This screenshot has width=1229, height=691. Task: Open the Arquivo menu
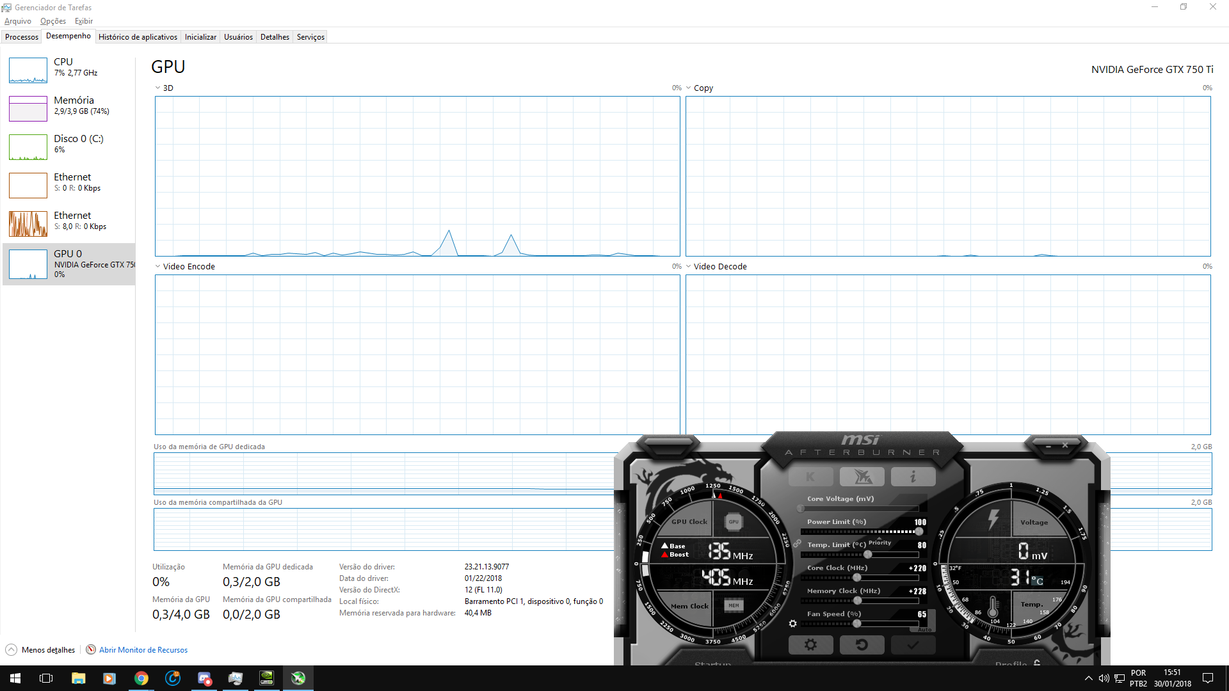18,21
